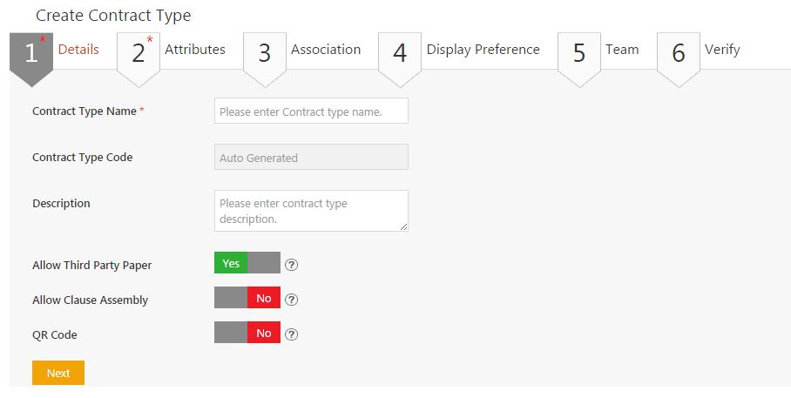The height and width of the screenshot is (398, 791).
Task: Click help icon next to QR Code toggle
Action: point(292,334)
